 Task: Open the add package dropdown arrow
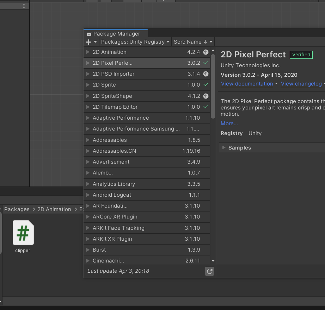95,42
